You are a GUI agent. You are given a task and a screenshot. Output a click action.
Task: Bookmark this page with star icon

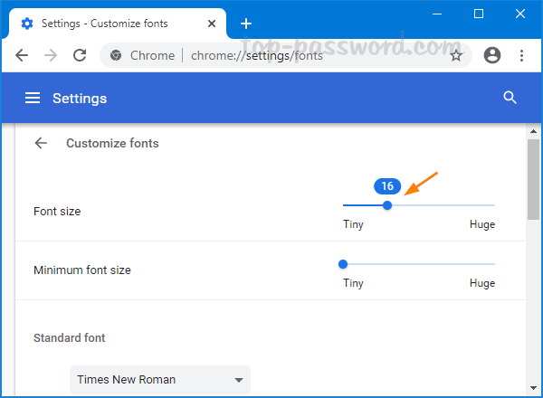[x=456, y=55]
